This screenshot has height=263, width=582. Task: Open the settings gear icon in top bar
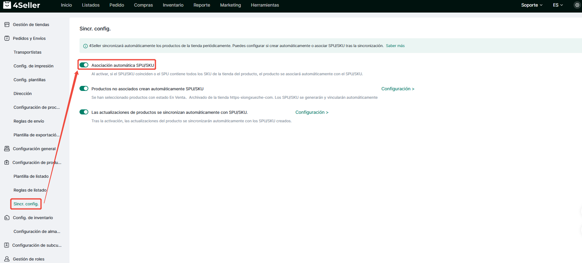click(x=577, y=5)
